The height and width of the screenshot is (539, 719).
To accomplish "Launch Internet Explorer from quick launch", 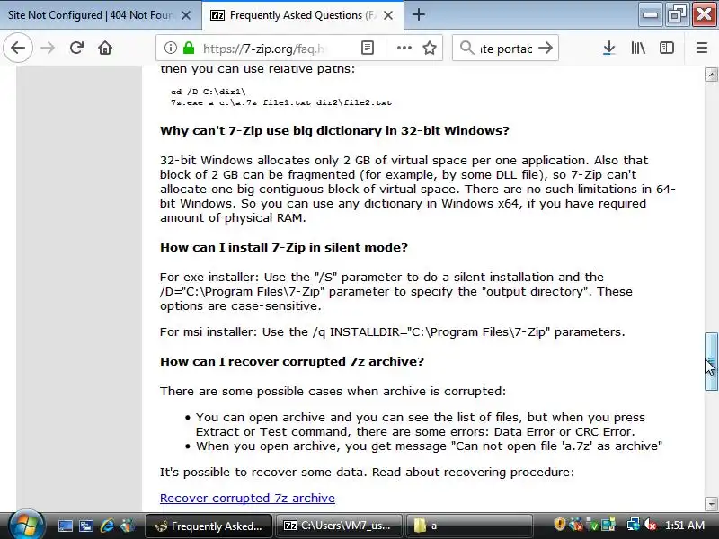I will click(107, 526).
